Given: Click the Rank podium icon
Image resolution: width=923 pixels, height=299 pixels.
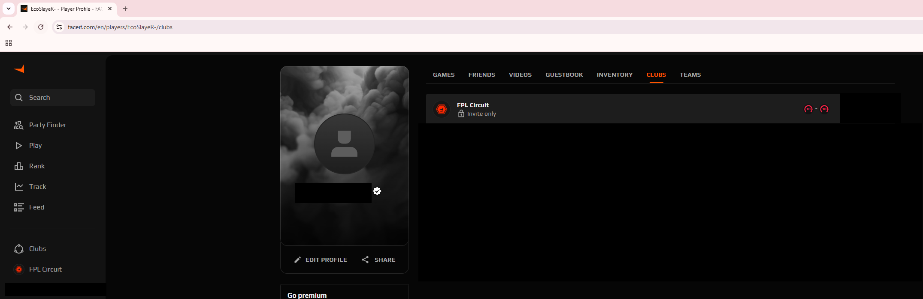Looking at the screenshot, I should pos(19,166).
